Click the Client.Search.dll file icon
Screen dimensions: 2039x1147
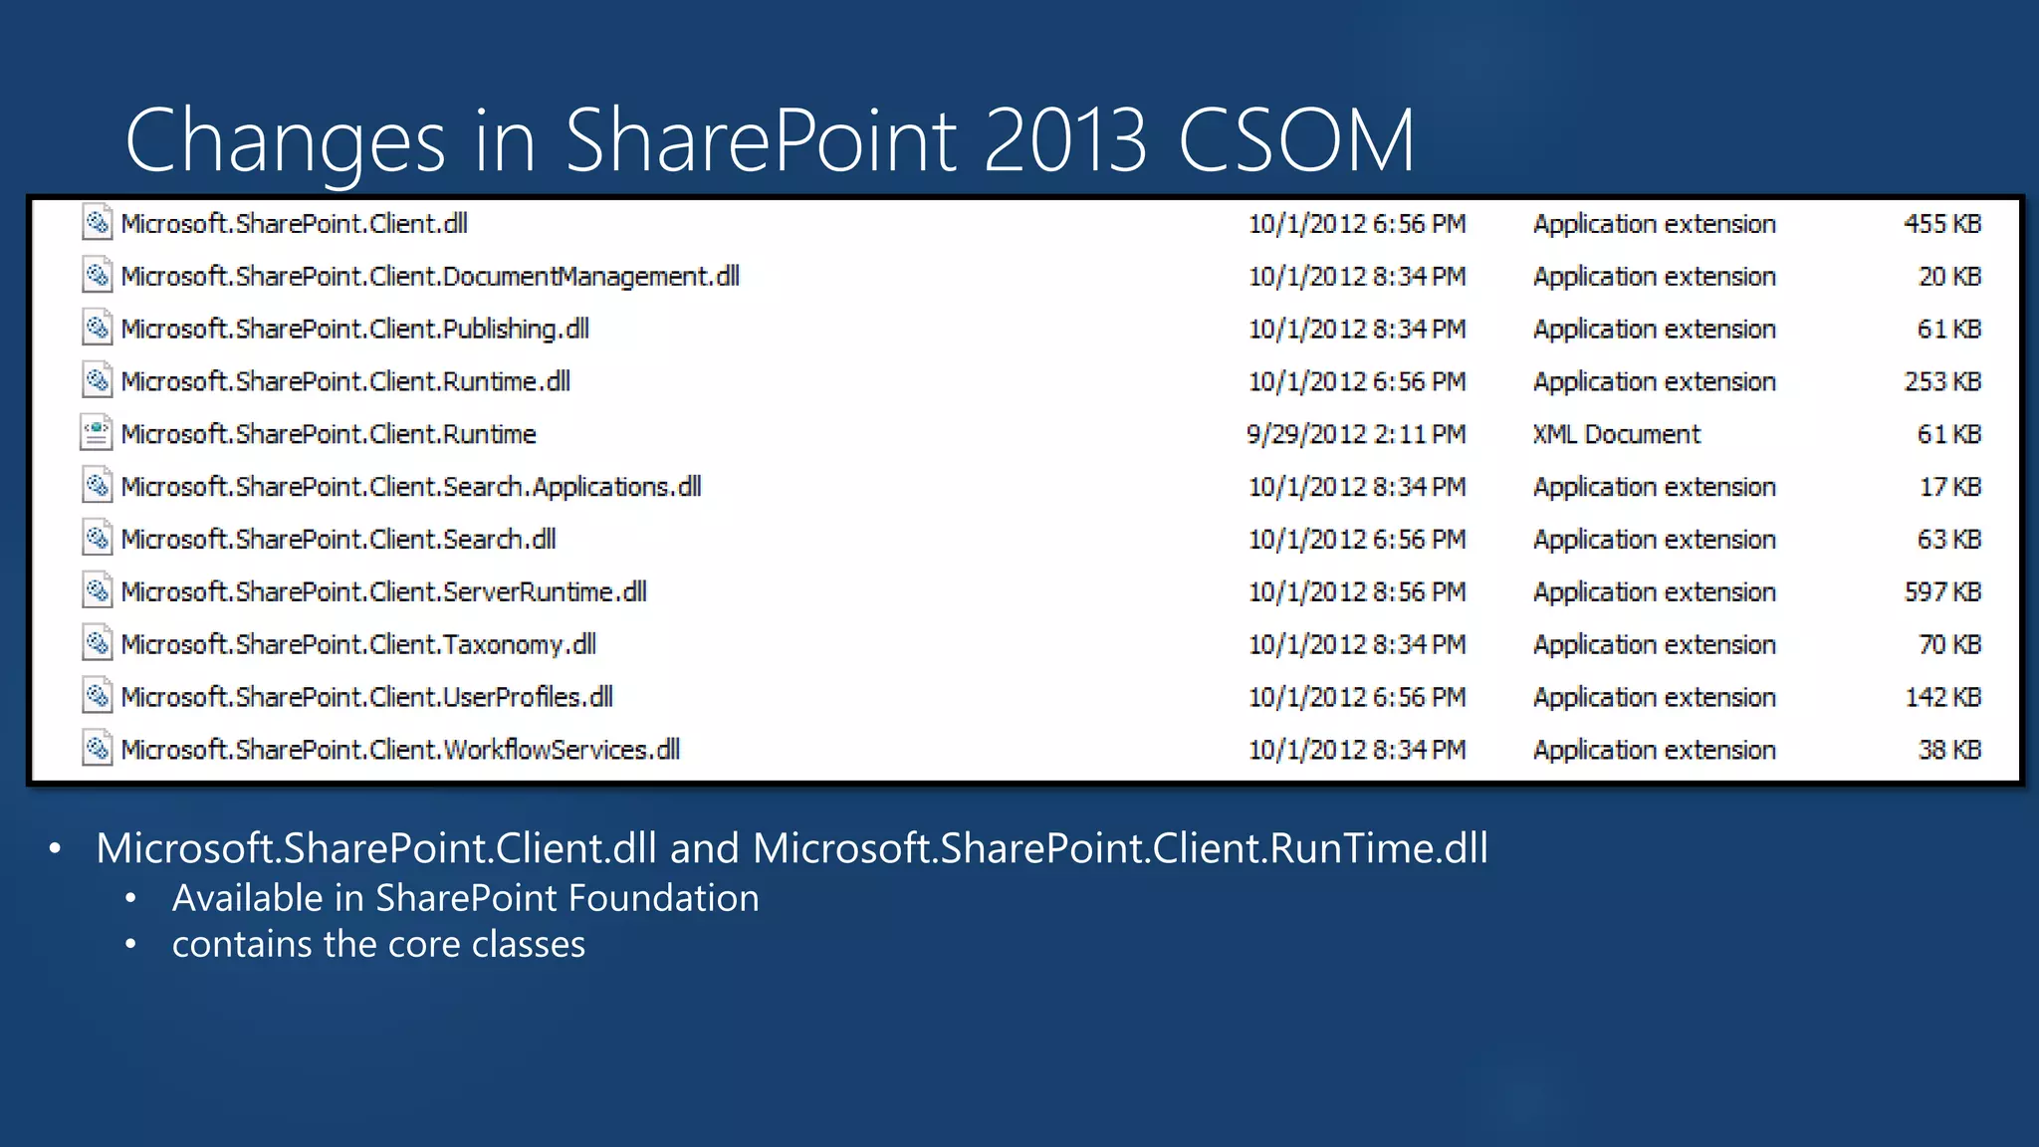pos(97,540)
